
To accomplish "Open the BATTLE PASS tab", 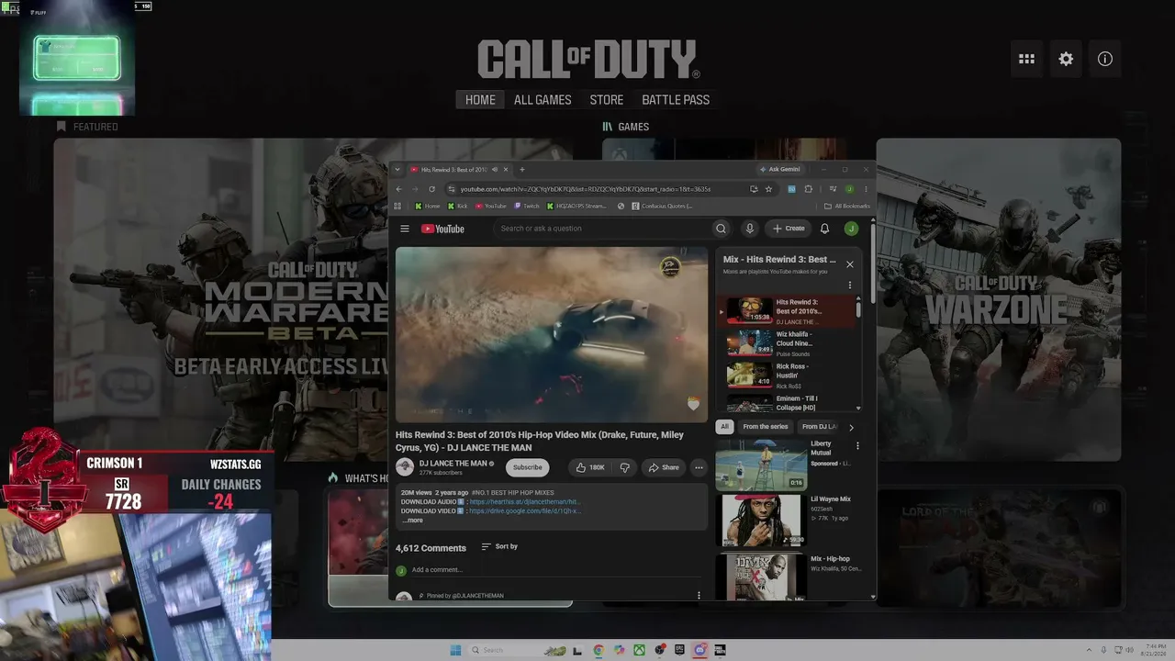I will tap(676, 100).
